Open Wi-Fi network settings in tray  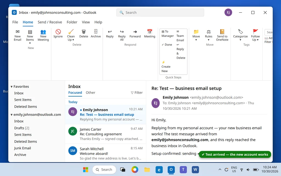241,169
